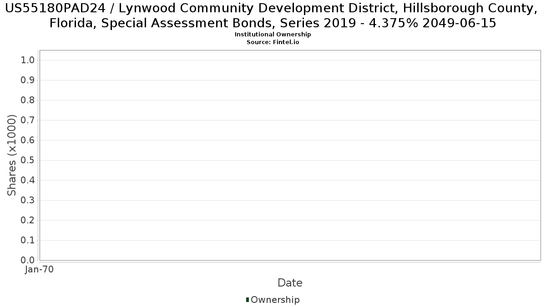
Task: Click the Lynwood Community Development District chart title
Action: click(273, 15)
